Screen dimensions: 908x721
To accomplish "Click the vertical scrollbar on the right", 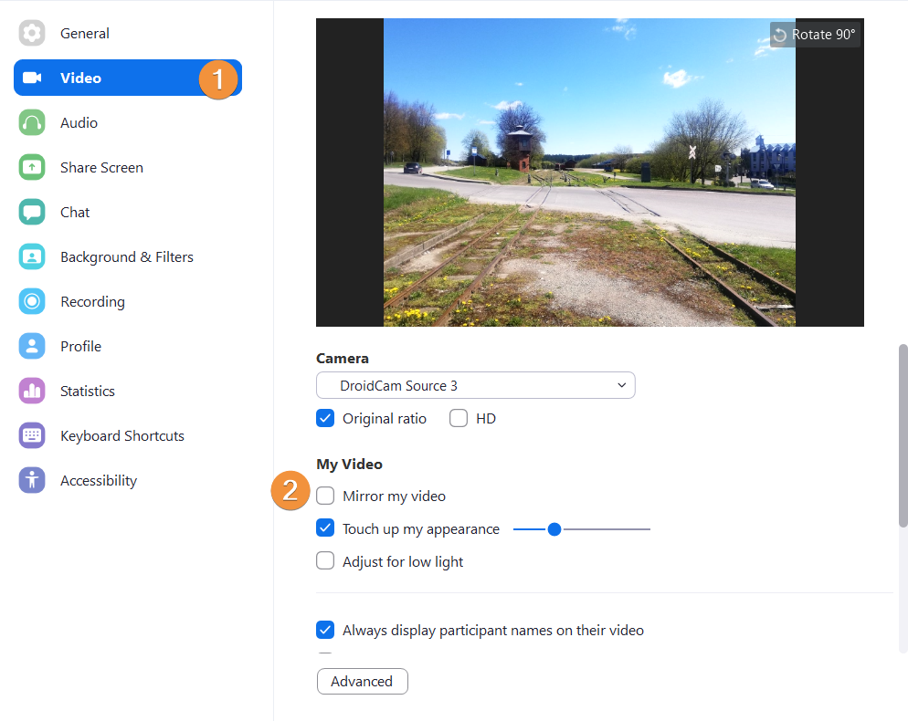I will 903,435.
